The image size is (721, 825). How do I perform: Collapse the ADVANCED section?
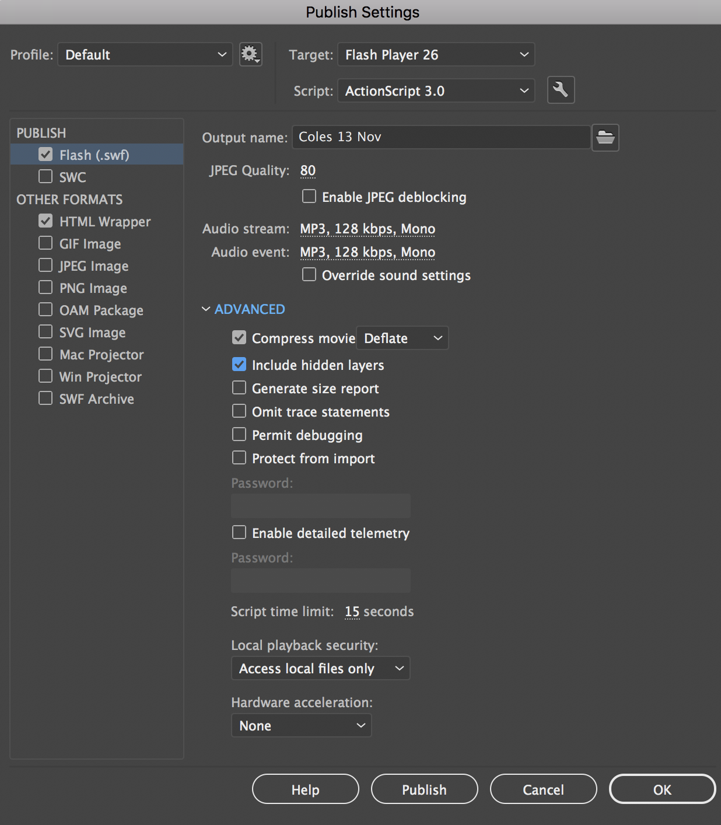click(244, 309)
